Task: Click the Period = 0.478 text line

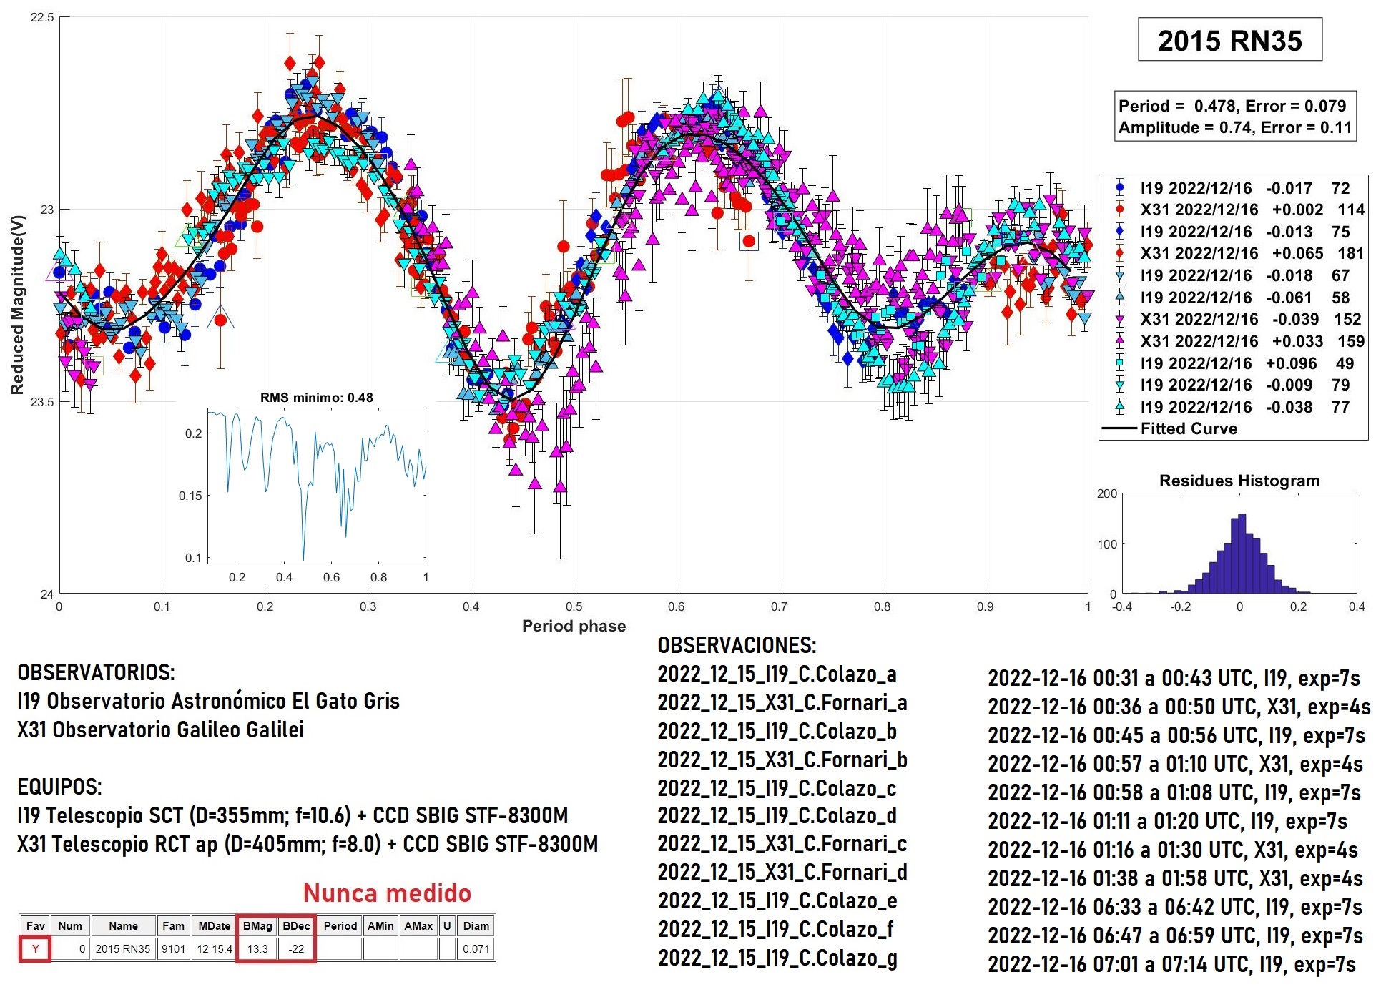Action: (x=1232, y=106)
